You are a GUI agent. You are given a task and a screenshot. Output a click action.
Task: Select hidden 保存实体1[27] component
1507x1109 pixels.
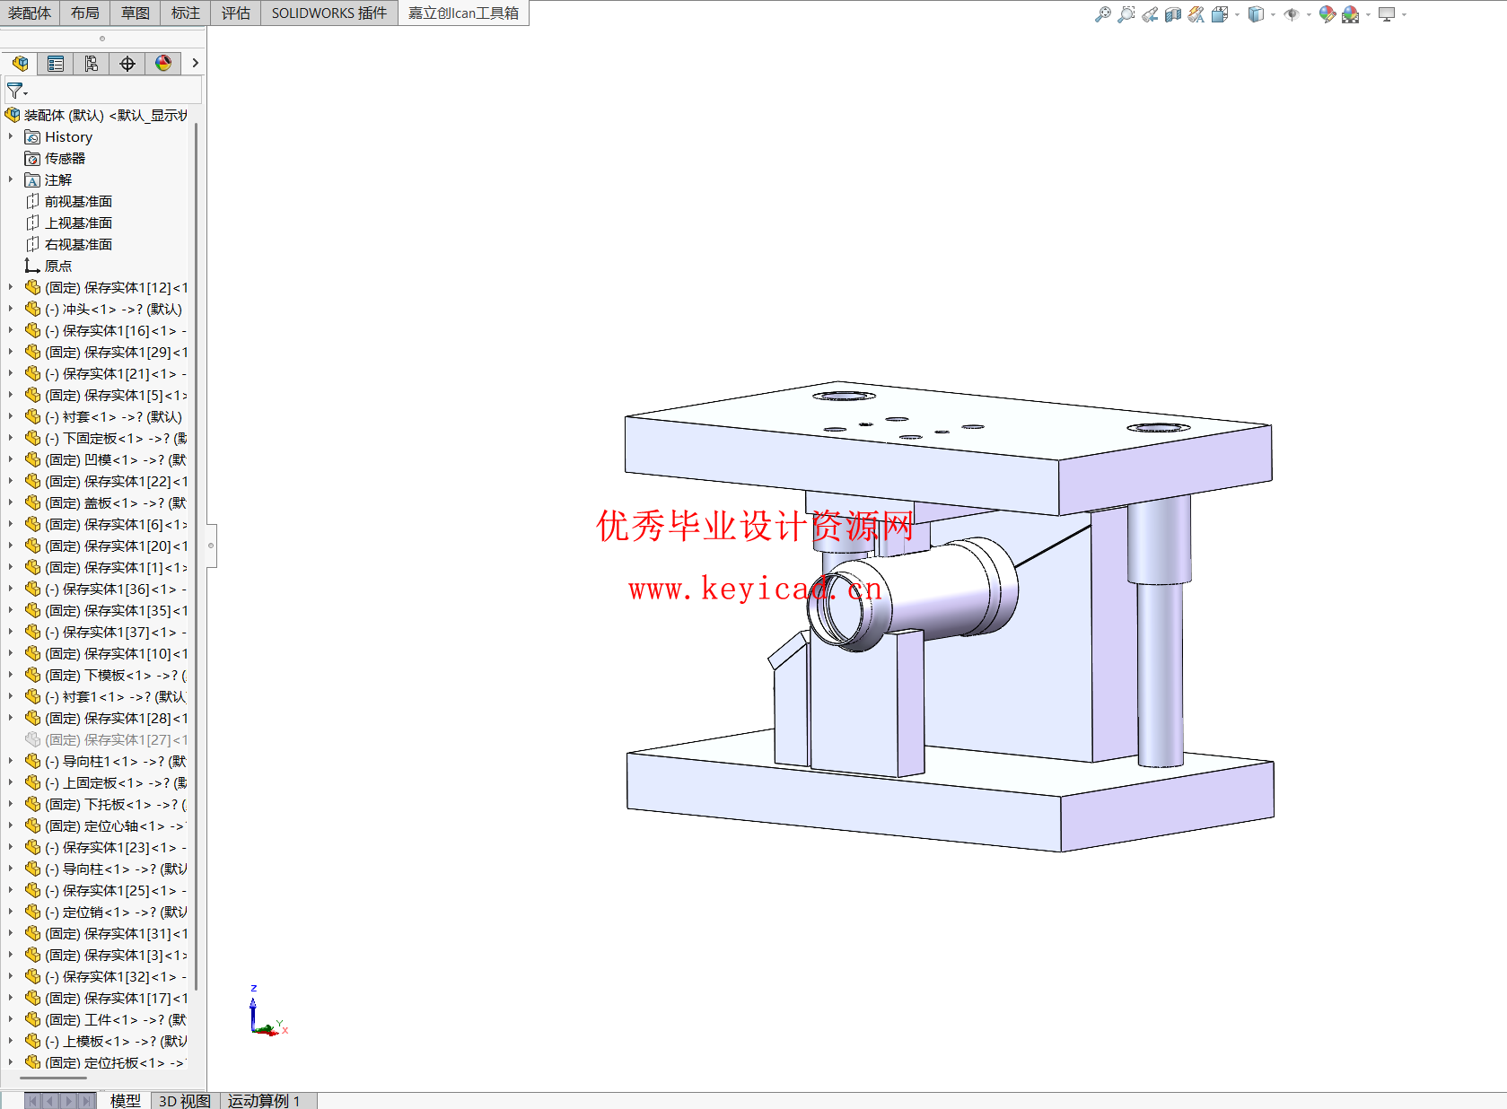pos(107,739)
